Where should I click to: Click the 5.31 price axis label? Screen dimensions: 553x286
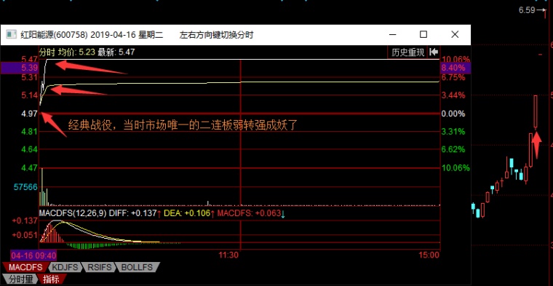pos(30,78)
